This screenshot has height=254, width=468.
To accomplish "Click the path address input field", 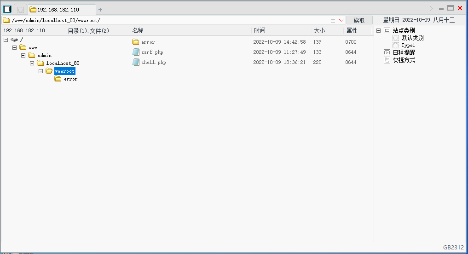I will coord(166,20).
